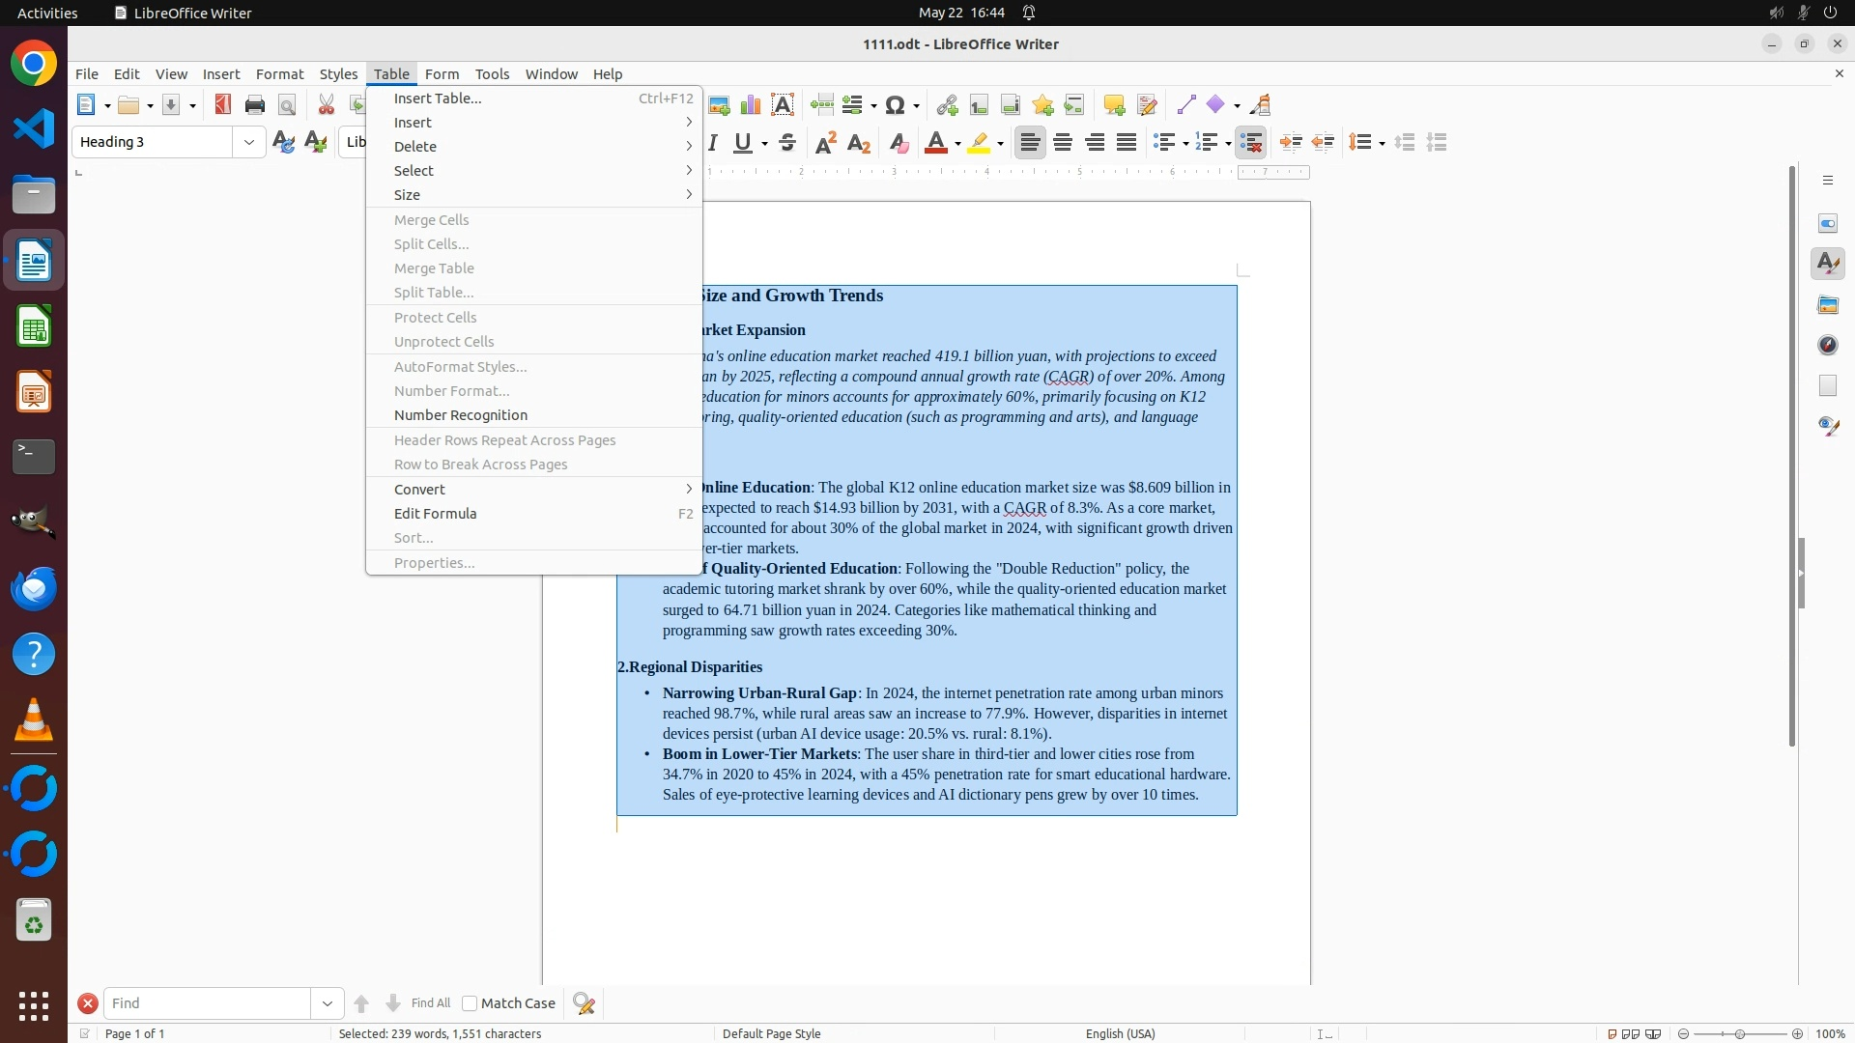
Task: Open the font color dropdown arrow
Action: click(957, 144)
